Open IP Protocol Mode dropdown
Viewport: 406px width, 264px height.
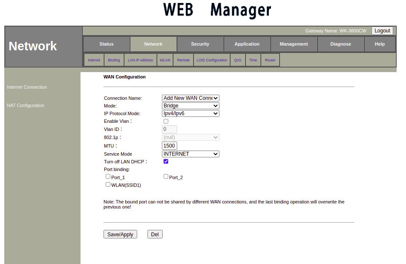pos(190,113)
